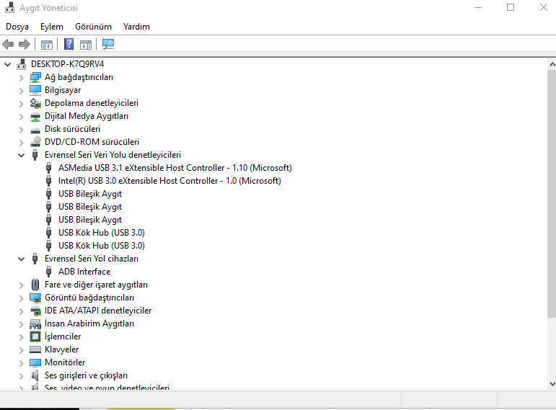The height and width of the screenshot is (410, 556).
Task: Collapse the Evrensel Seri Yol cihazları node
Action: coord(22,259)
